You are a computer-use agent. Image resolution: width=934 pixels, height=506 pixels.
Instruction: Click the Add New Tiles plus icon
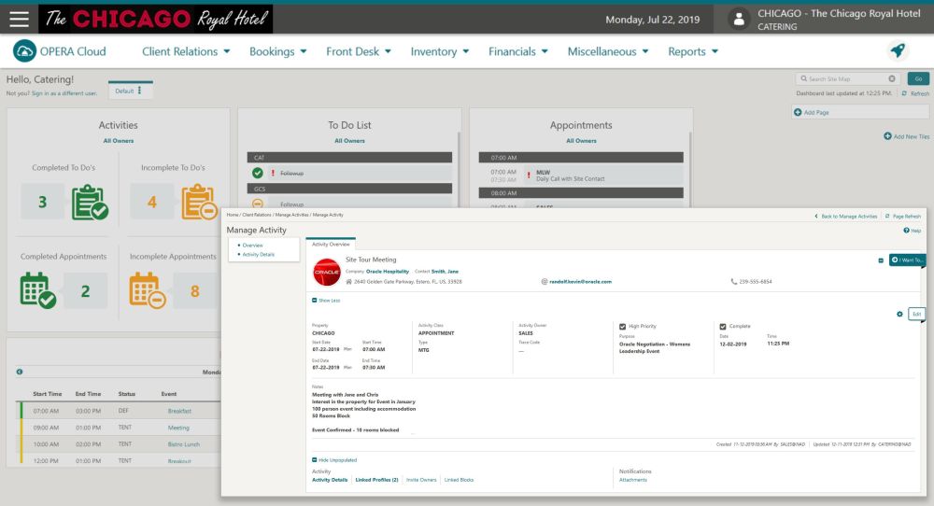click(x=887, y=136)
